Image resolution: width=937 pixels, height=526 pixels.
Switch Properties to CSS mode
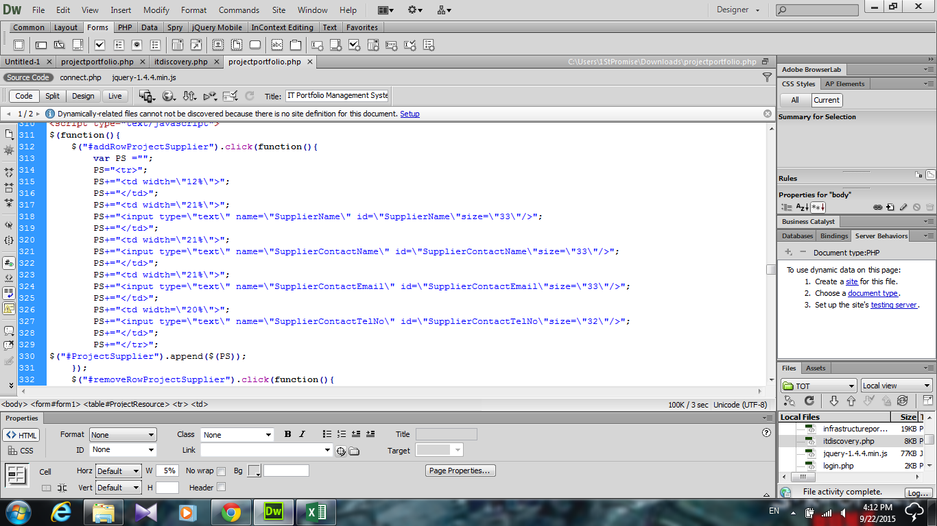[x=21, y=451]
